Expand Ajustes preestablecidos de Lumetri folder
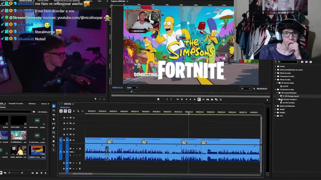The height and width of the screenshot is (180, 321). click(275, 70)
